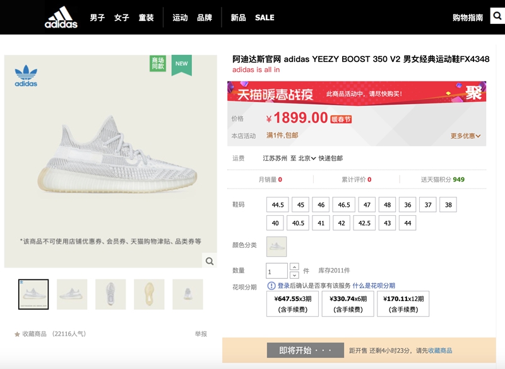Select shoe size 42.5
This screenshot has width=505, height=369.
pyautogui.click(x=364, y=223)
